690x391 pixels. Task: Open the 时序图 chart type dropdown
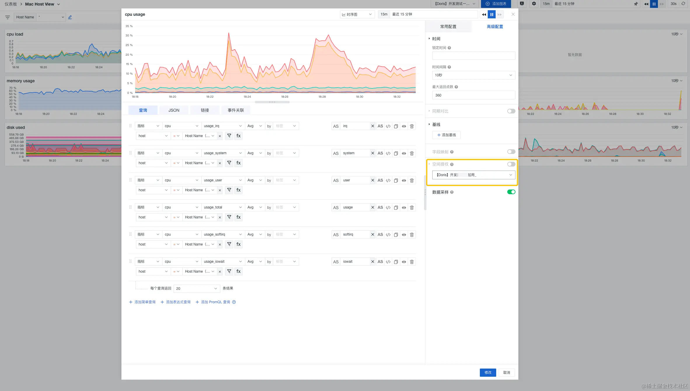[357, 14]
